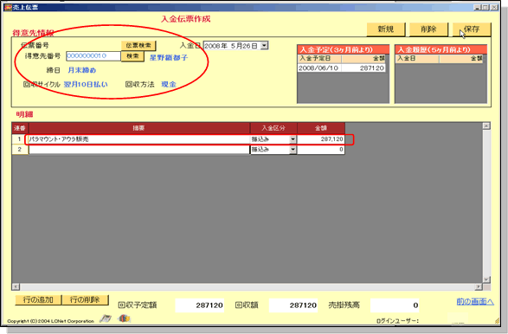This screenshot has width=508, height=334.
Task: Click 現金 collection method value
Action: pyautogui.click(x=169, y=84)
